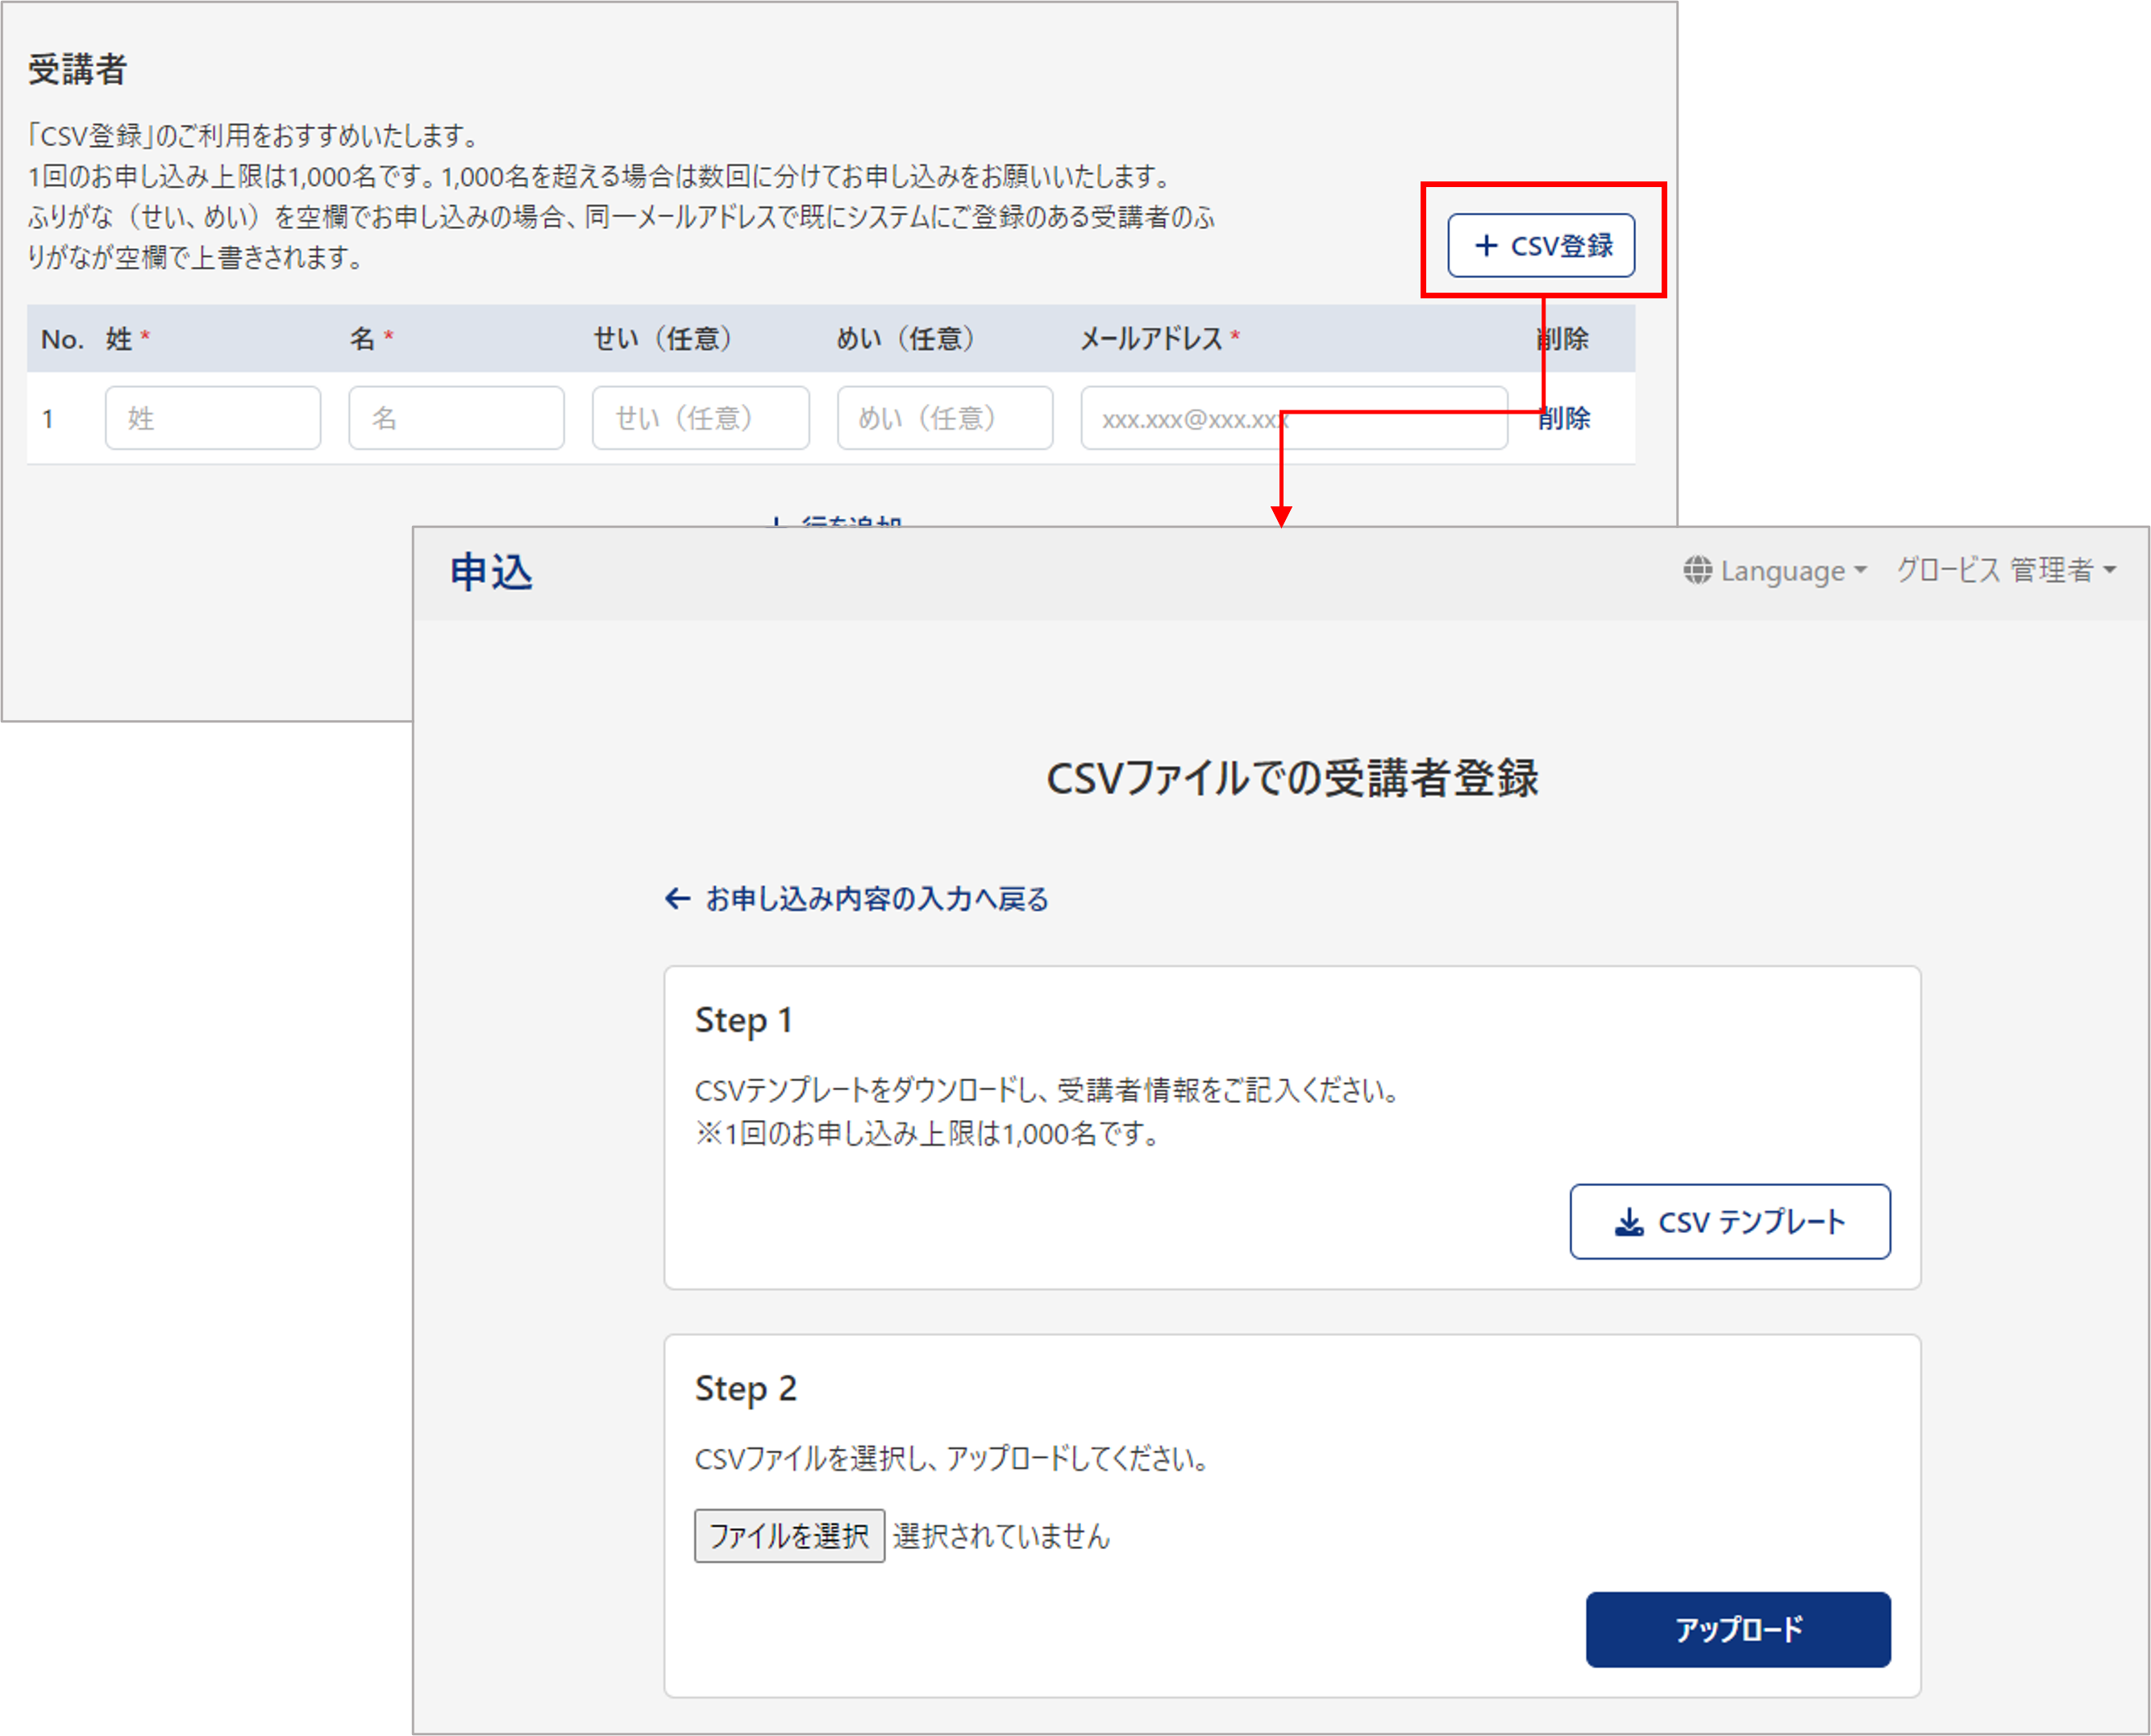Click the 申込 page title
This screenshot has height=1736, width=2151.
(491, 573)
